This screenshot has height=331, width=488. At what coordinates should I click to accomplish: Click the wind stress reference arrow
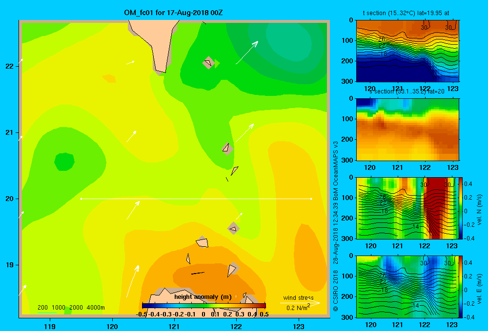click(300, 303)
